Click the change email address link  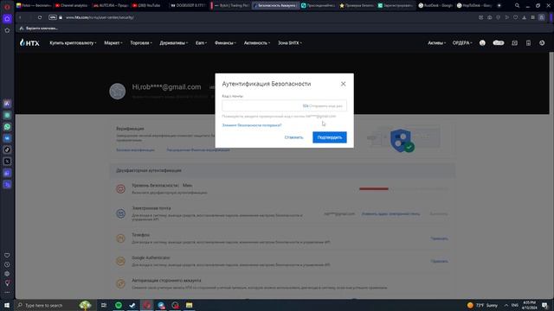pyautogui.click(x=390, y=213)
